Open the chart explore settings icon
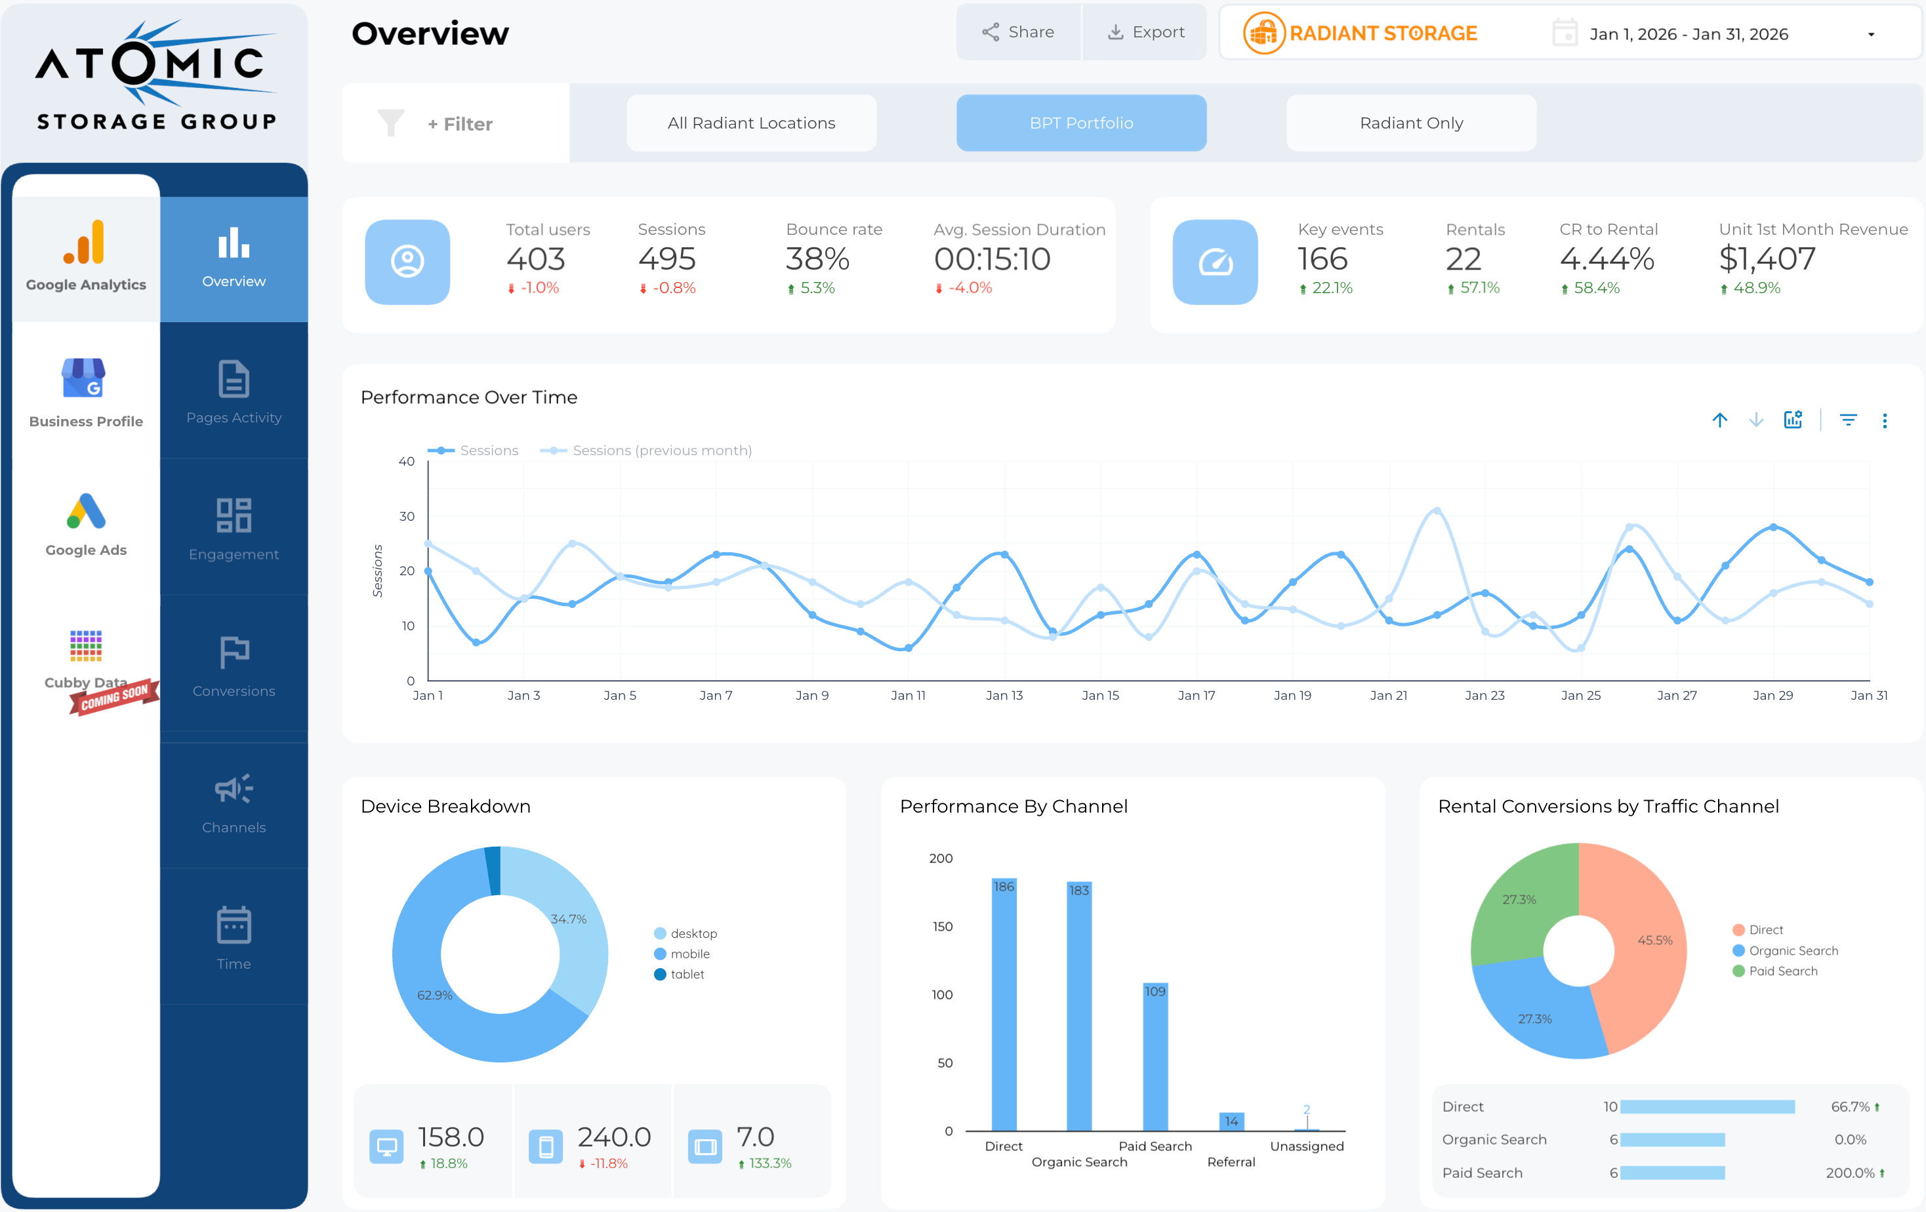 (1792, 420)
